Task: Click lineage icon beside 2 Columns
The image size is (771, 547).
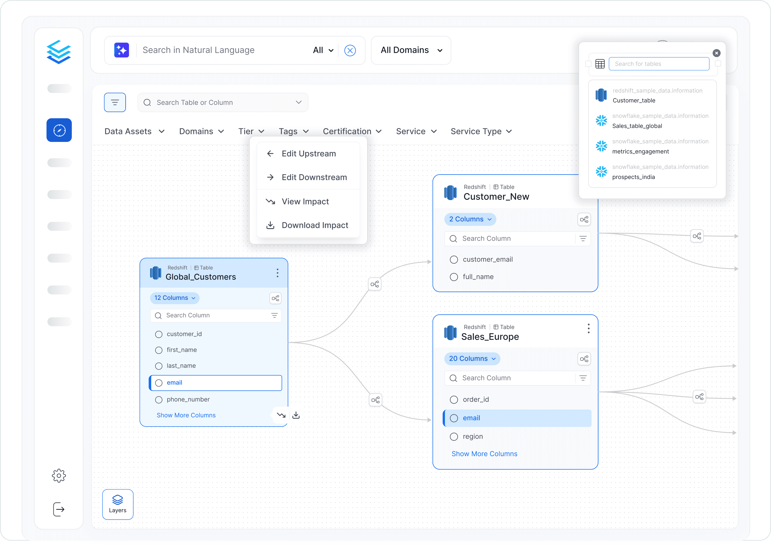Action: (584, 219)
